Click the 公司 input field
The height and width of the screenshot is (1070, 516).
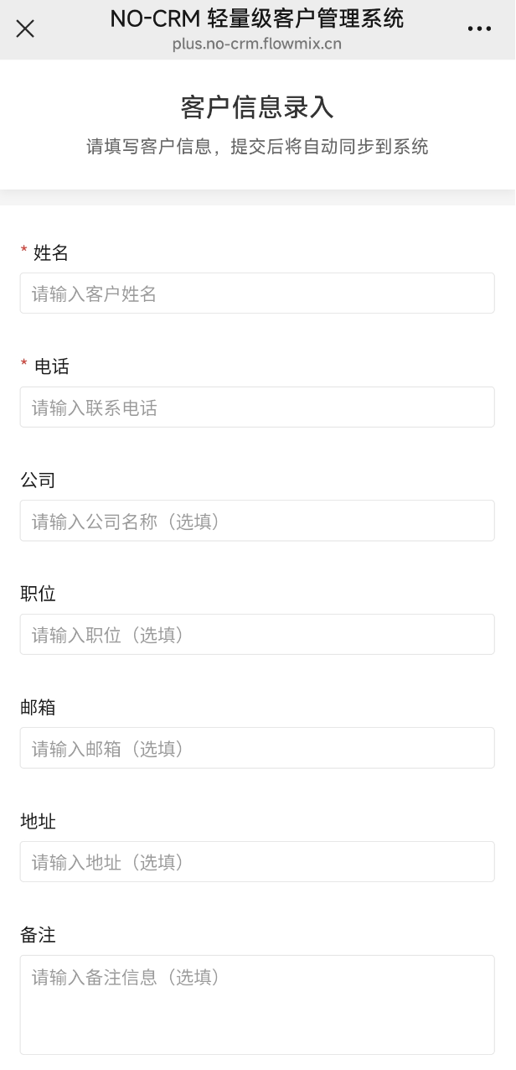pyautogui.click(x=257, y=520)
